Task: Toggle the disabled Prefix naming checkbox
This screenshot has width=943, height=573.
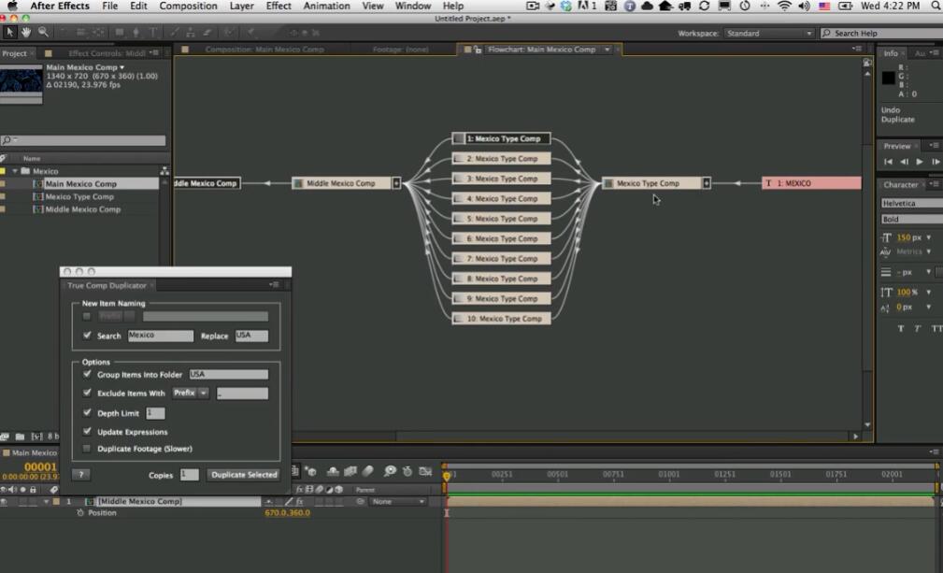Action: tap(87, 316)
